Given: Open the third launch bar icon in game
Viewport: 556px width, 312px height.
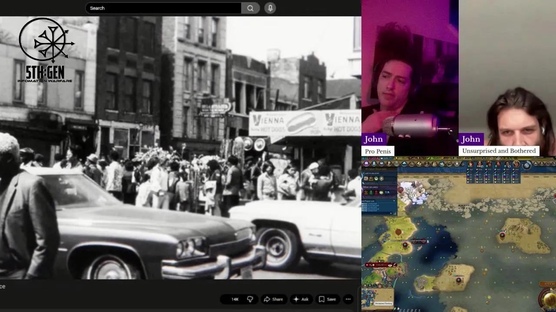Looking at the screenshot, I should click(x=381, y=163).
